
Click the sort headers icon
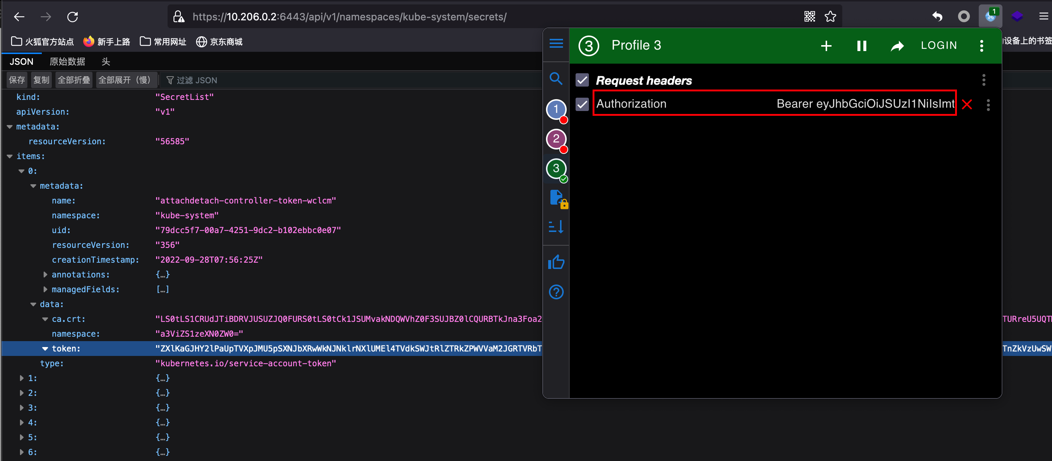[x=556, y=227]
